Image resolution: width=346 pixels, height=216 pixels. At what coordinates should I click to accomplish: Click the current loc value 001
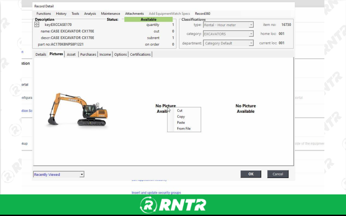(282, 43)
